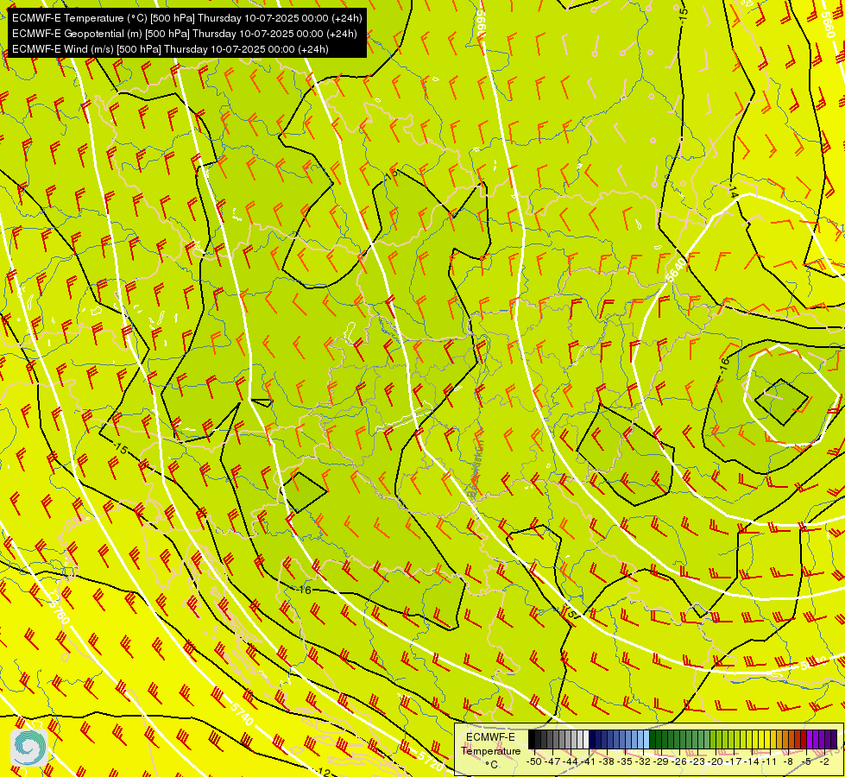Click the swirl logo icon in the corner
Image resolution: width=845 pixels, height=777 pixels.
coord(29,747)
